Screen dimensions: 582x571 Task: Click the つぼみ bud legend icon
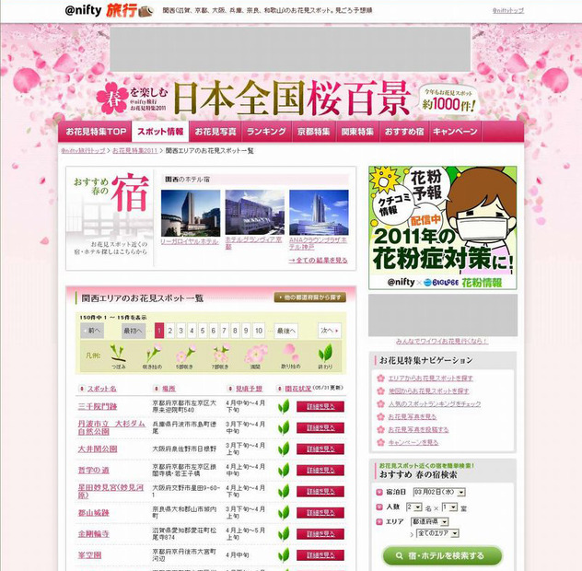point(118,353)
